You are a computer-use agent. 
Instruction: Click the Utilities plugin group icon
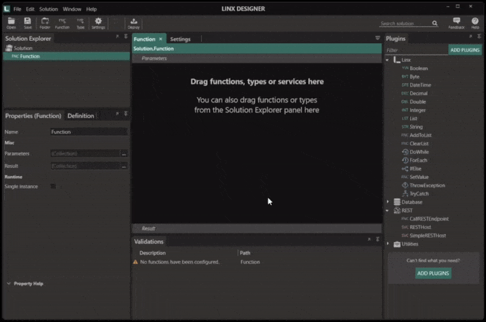point(397,244)
